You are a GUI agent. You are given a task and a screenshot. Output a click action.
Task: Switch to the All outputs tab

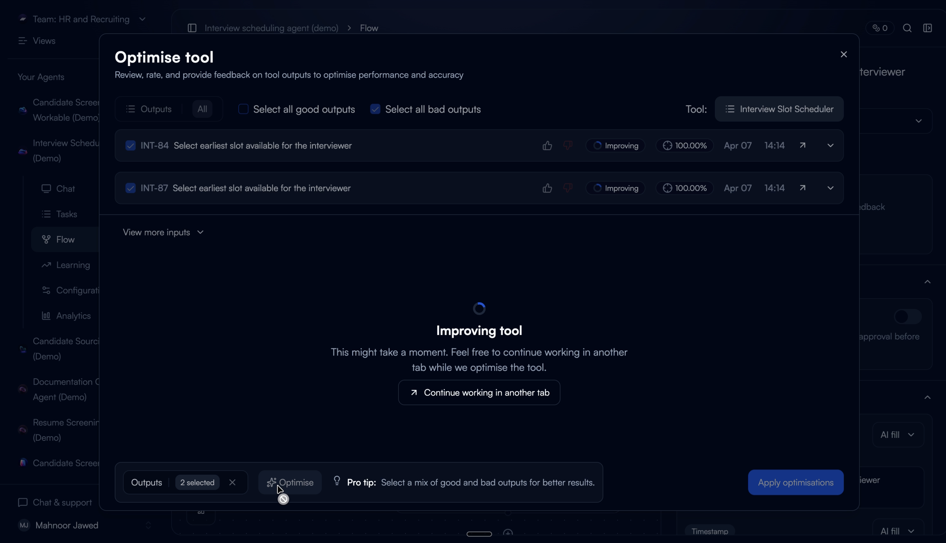[x=202, y=109]
